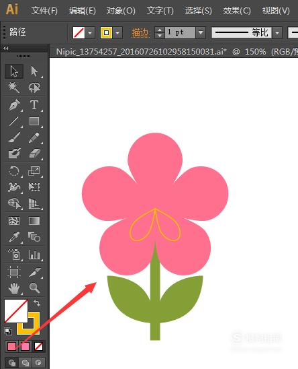The height and width of the screenshot is (369, 298).
Task: Set paint to None in toolbox
Action: pyautogui.click(x=38, y=346)
